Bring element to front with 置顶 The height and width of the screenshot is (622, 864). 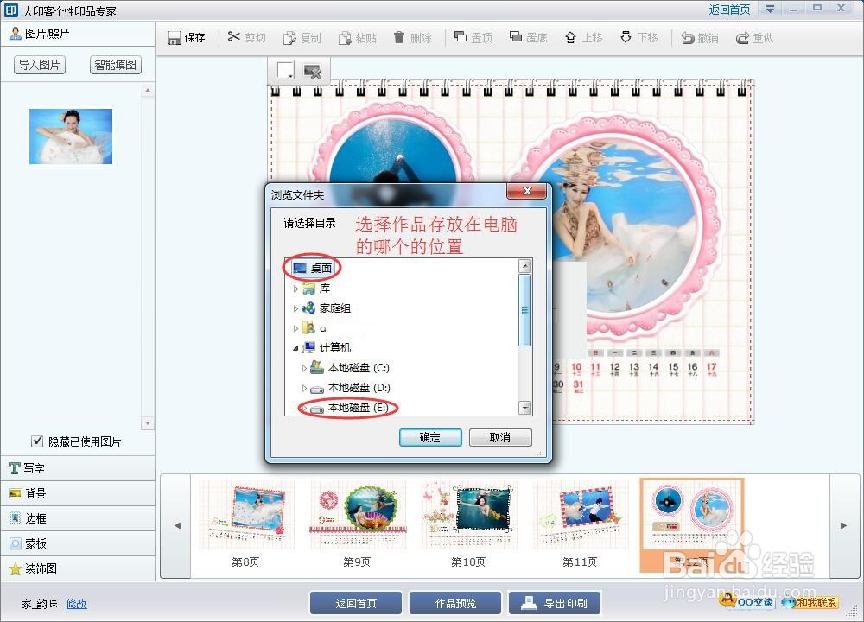pyautogui.click(x=472, y=37)
